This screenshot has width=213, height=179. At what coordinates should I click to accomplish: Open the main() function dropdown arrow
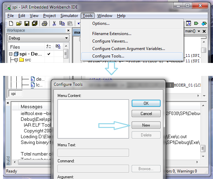pyautogui.click(x=199, y=31)
